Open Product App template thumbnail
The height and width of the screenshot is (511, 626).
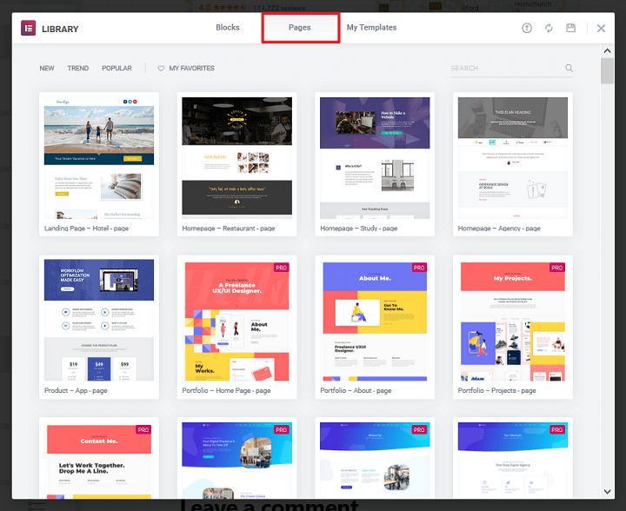pyautogui.click(x=99, y=321)
